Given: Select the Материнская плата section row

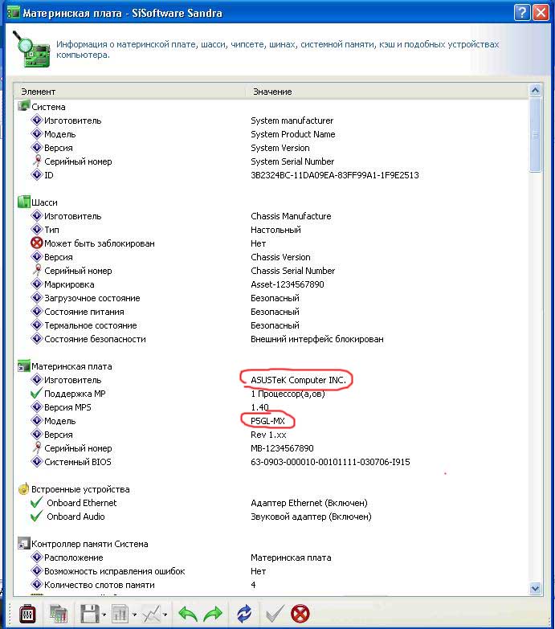Looking at the screenshot, I should point(71,366).
